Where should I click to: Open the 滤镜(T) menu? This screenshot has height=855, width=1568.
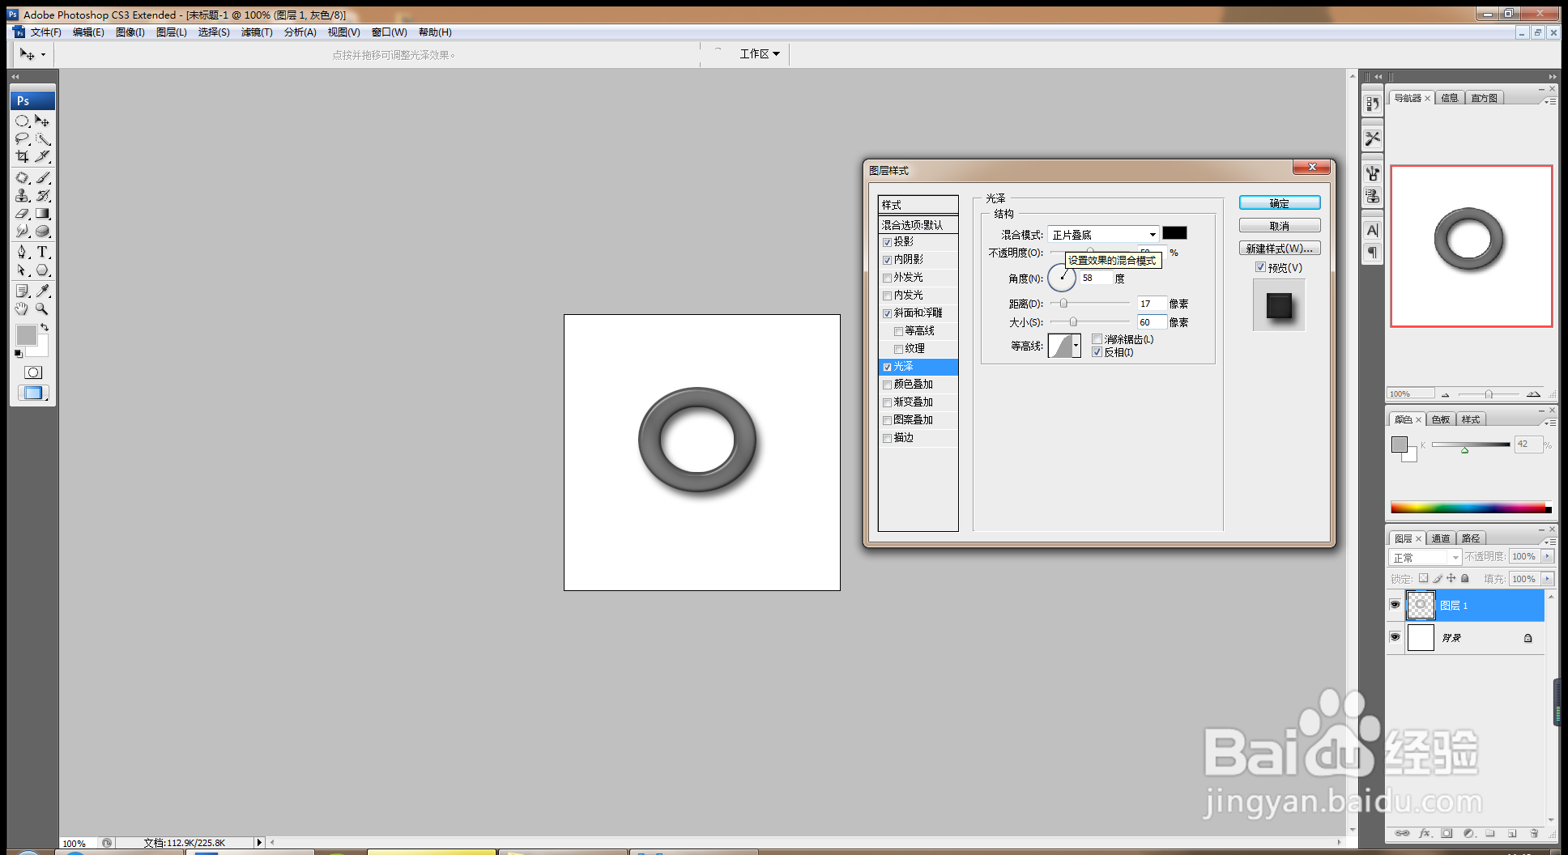[257, 32]
